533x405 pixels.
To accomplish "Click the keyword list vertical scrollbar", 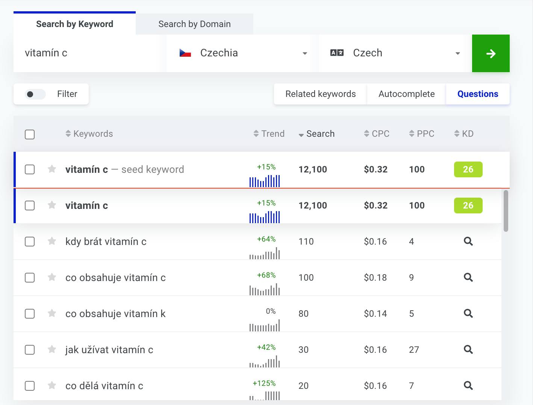I will coord(506,211).
